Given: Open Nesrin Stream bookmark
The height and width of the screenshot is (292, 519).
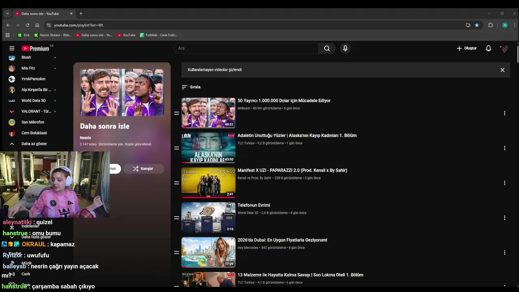Looking at the screenshot, I should click(53, 35).
